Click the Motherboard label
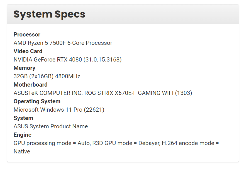This screenshot has height=169, width=244. 30,85
